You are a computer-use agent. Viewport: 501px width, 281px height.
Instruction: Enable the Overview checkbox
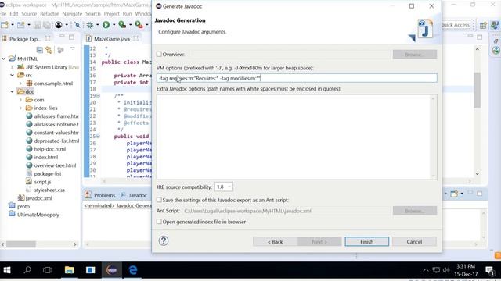click(159, 54)
